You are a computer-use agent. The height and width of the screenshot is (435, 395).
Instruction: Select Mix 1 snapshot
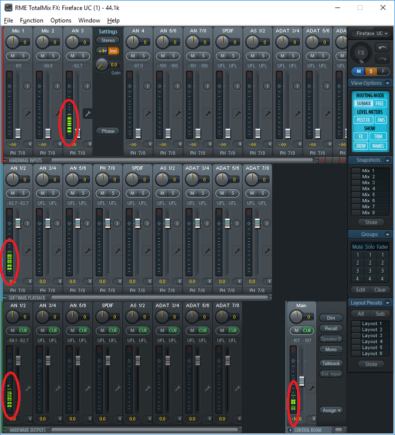point(371,171)
